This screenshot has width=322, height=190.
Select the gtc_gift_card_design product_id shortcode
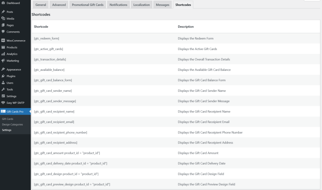pyautogui.click(x=66, y=174)
